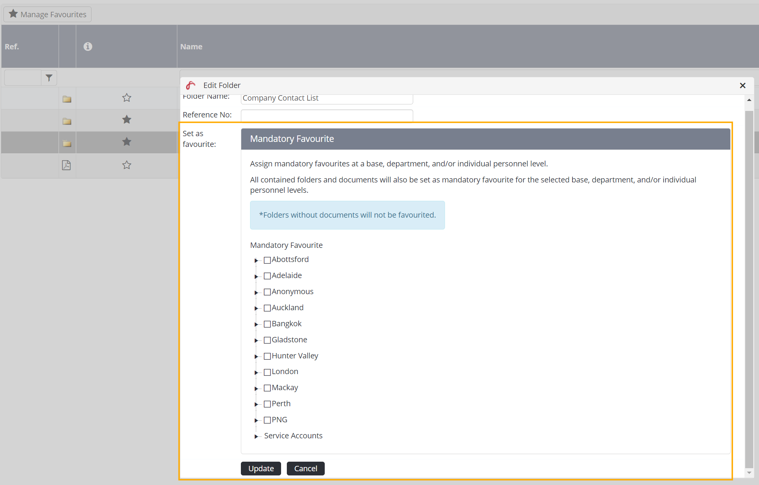Toggle the empty star in first folder row
The width and height of the screenshot is (759, 485).
pyautogui.click(x=127, y=98)
